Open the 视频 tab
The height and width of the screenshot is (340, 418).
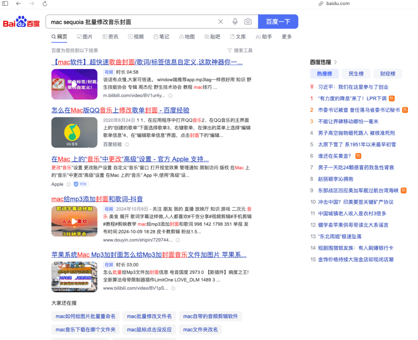136,37
